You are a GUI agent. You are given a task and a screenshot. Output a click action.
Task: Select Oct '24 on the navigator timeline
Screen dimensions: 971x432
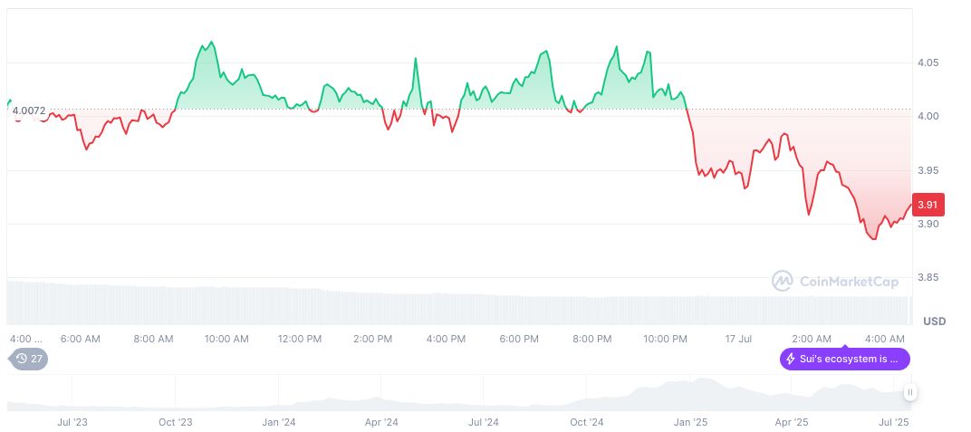point(587,422)
